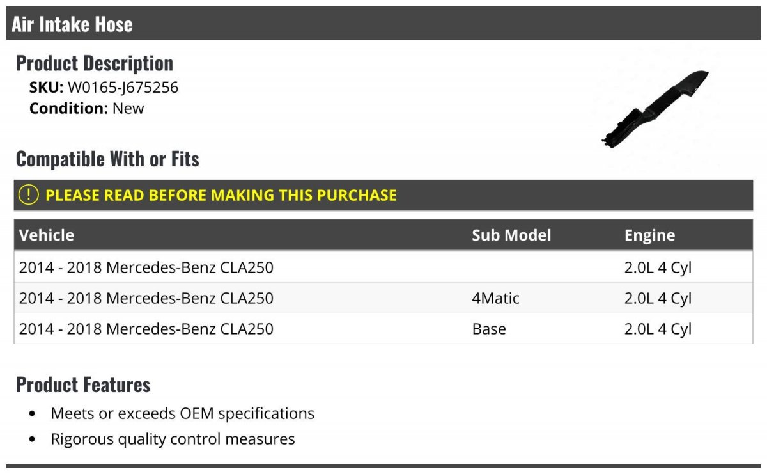
Task: Click the 2.0L 4 Cyl engine in 4Matic row
Action: (658, 298)
